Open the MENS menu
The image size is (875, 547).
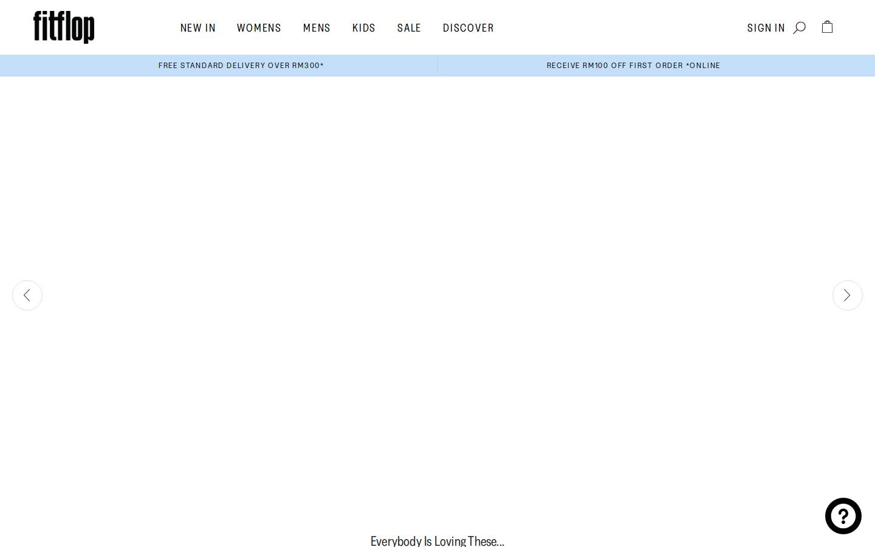click(x=317, y=28)
